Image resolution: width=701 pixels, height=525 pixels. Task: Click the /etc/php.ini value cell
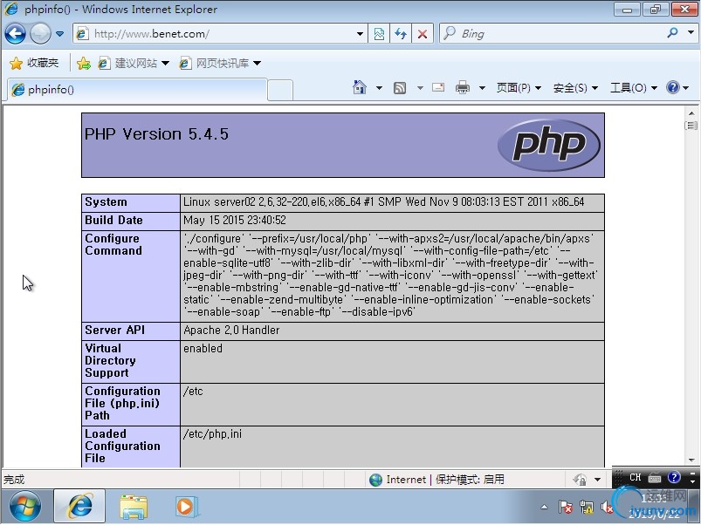392,447
